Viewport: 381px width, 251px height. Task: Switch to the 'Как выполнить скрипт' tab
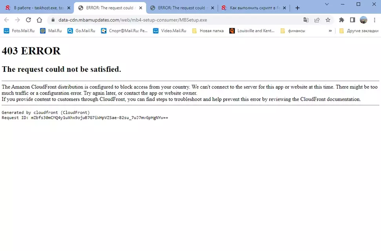pyautogui.click(x=251, y=8)
